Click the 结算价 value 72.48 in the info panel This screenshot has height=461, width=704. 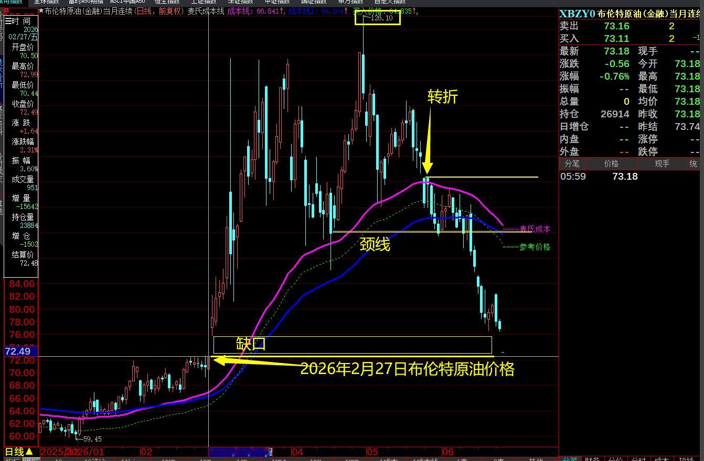[29, 263]
